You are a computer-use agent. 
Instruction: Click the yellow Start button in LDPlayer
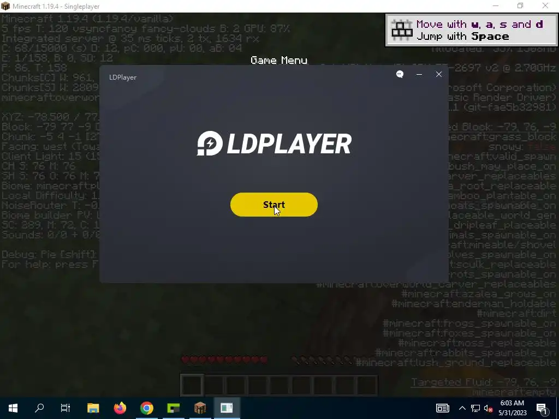tap(274, 205)
